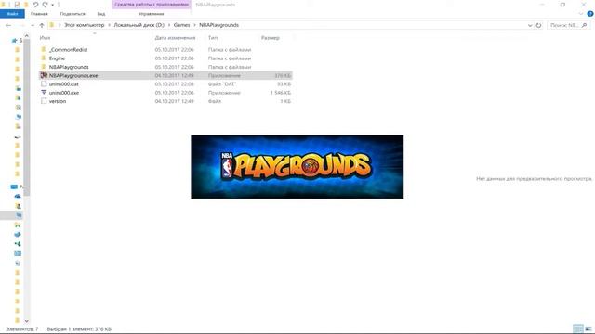Open the recent locations dropdown

click(x=33, y=25)
